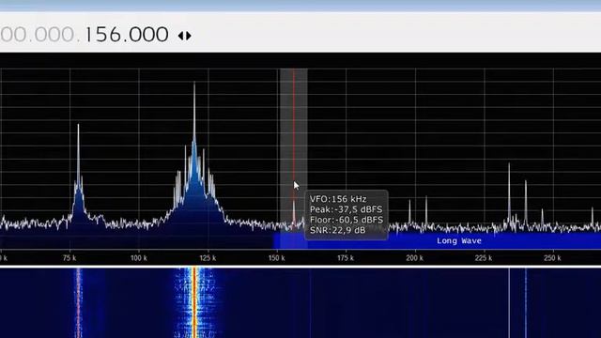Click the 250 k frequency axis label

pyautogui.click(x=552, y=258)
